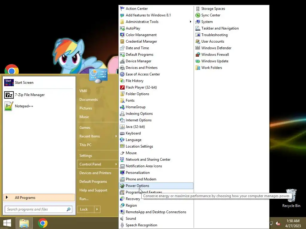The image size is (306, 229).
Task: Click the Sound speaker icon
Action: point(122,219)
